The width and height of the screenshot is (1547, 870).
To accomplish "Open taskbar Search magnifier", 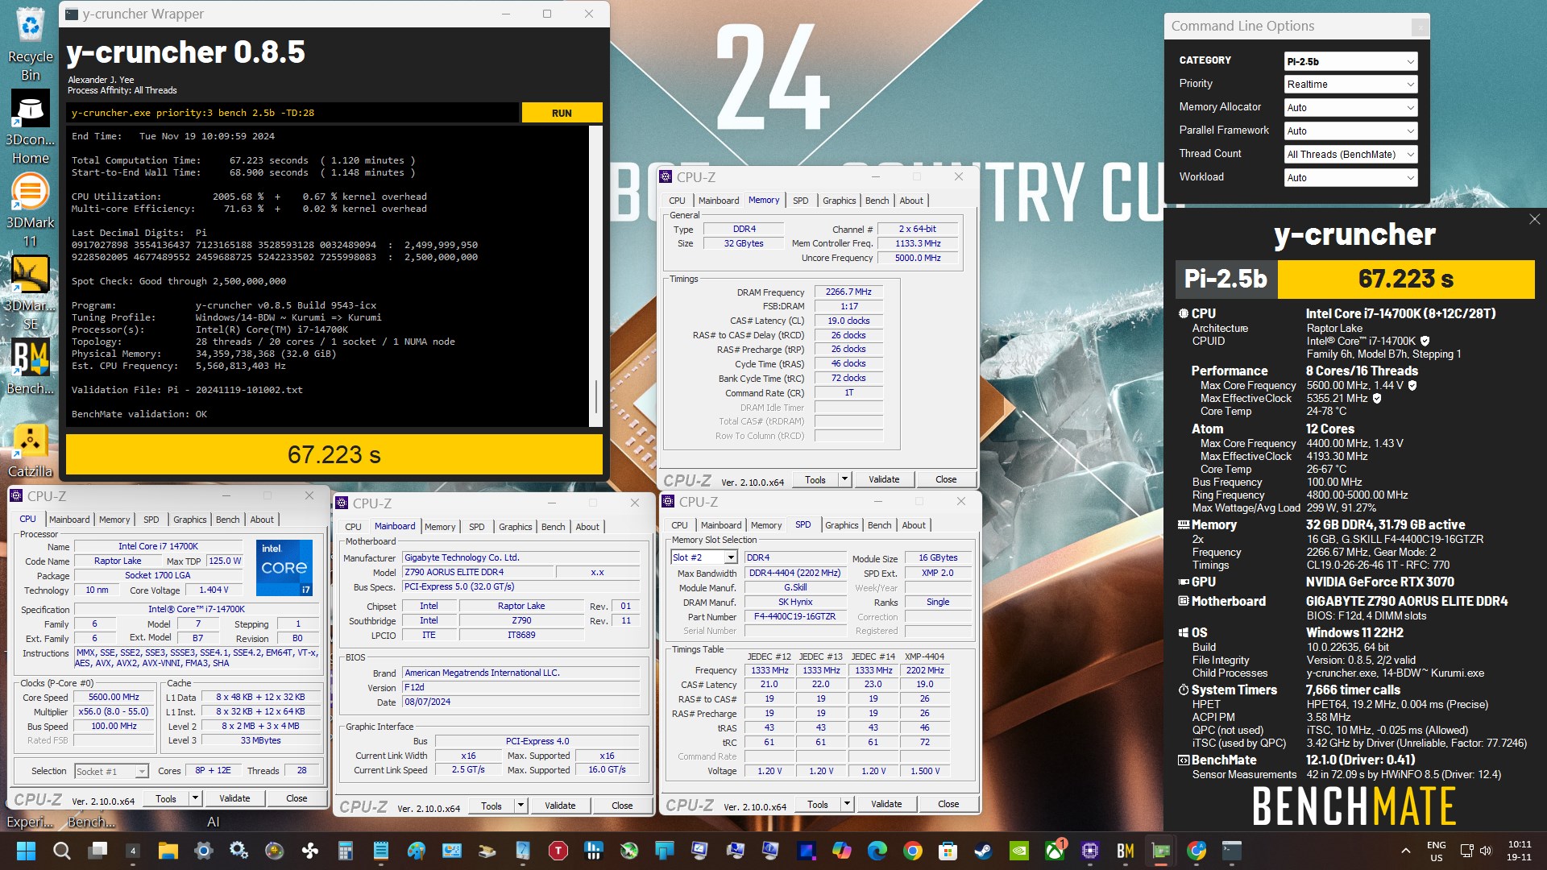I will point(61,851).
